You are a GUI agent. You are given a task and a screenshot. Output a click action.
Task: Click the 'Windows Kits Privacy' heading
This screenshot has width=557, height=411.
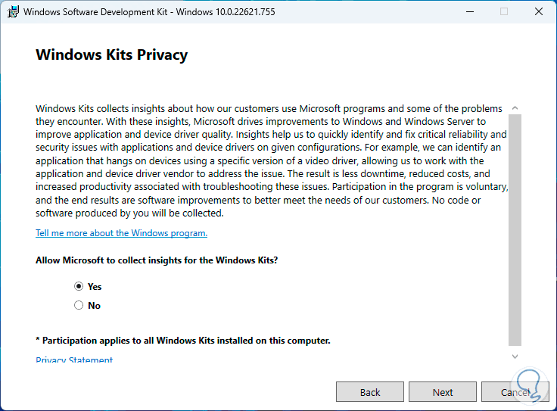coord(111,55)
